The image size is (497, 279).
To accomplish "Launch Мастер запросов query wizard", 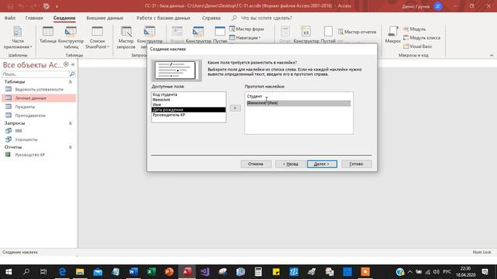I will tap(126, 38).
